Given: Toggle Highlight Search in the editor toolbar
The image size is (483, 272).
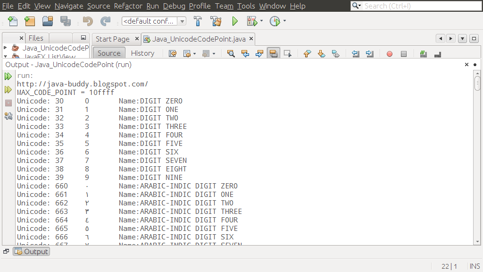Looking at the screenshot, I should [x=274, y=53].
